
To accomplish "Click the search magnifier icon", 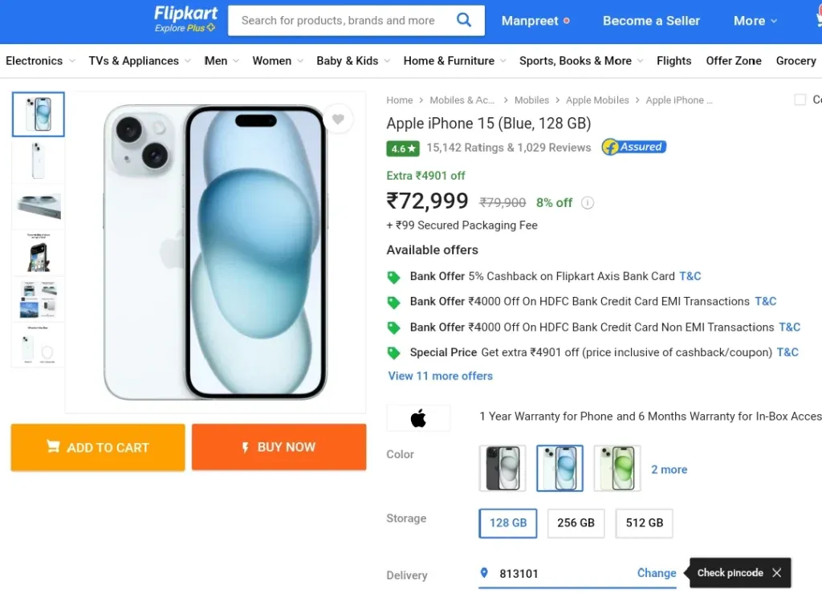I will pyautogui.click(x=463, y=20).
